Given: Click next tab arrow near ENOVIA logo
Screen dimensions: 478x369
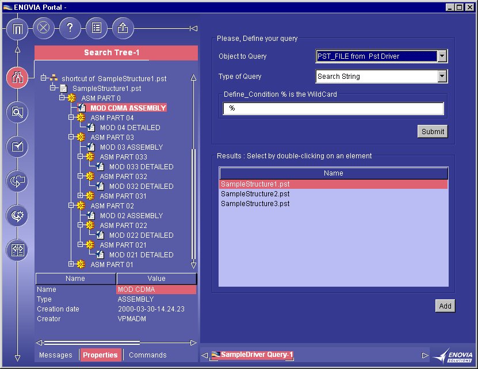Looking at the screenshot, I should click(x=425, y=355).
